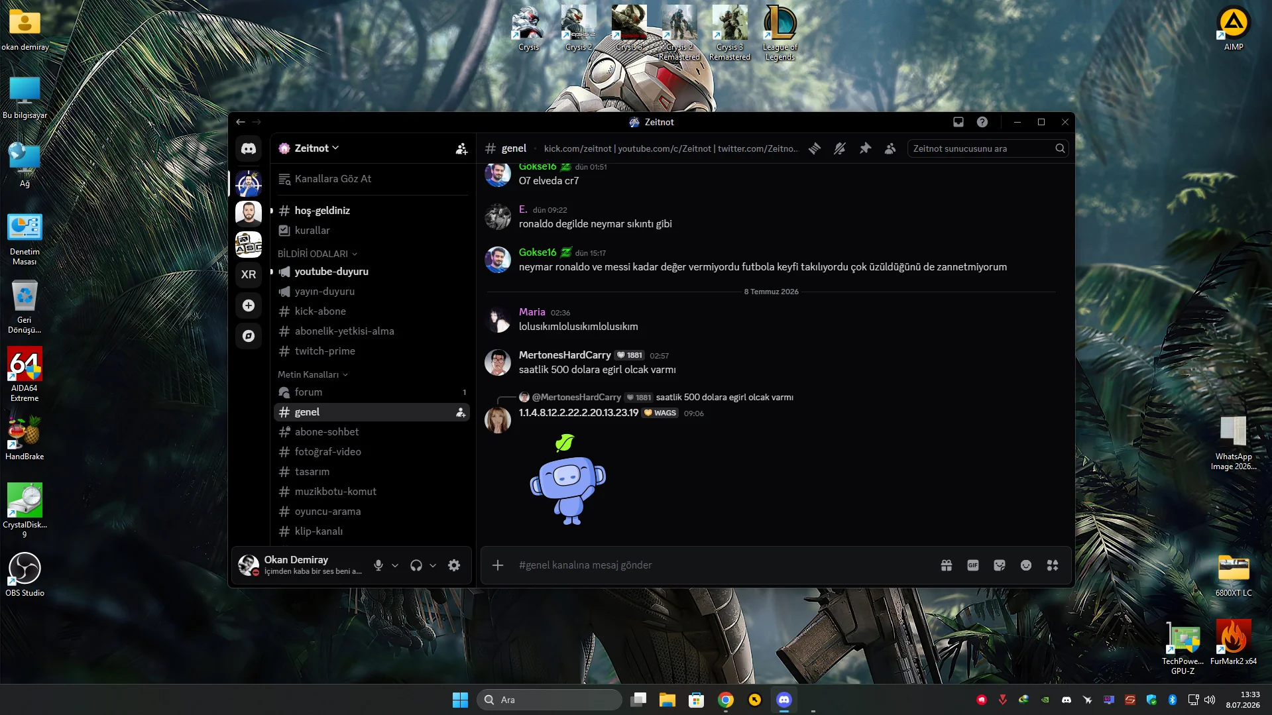This screenshot has width=1272, height=715.
Task: Open Chrome from the taskbar
Action: [726, 700]
